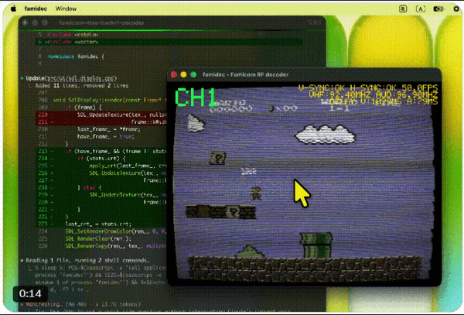Minimize the famidec decoder window with yellow button
The height and width of the screenshot is (315, 464).
point(183,74)
